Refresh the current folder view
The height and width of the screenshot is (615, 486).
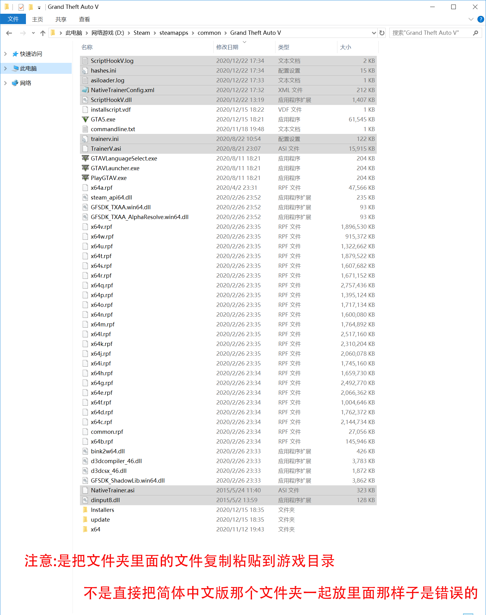[x=382, y=33]
